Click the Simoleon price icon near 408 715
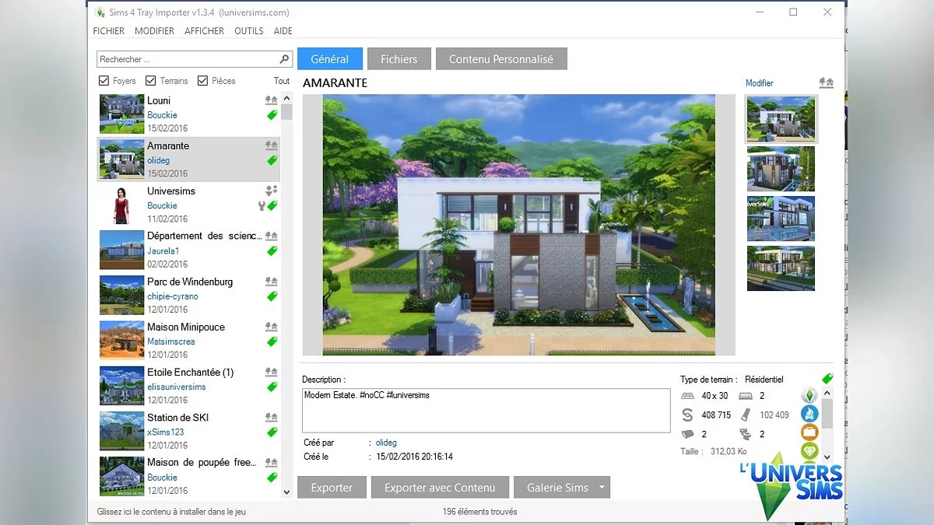Image resolution: width=934 pixels, height=525 pixels. [687, 415]
